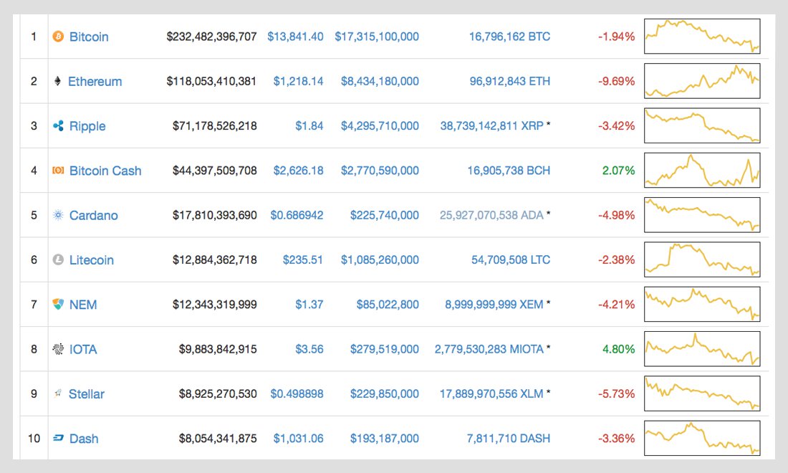The height and width of the screenshot is (473, 788).
Task: Click Ethereum volume $8,434,180,000
Action: [x=380, y=82]
